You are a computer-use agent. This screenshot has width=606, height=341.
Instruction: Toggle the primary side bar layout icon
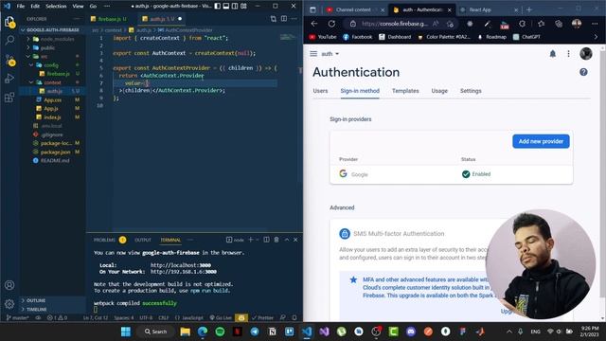pos(218,7)
